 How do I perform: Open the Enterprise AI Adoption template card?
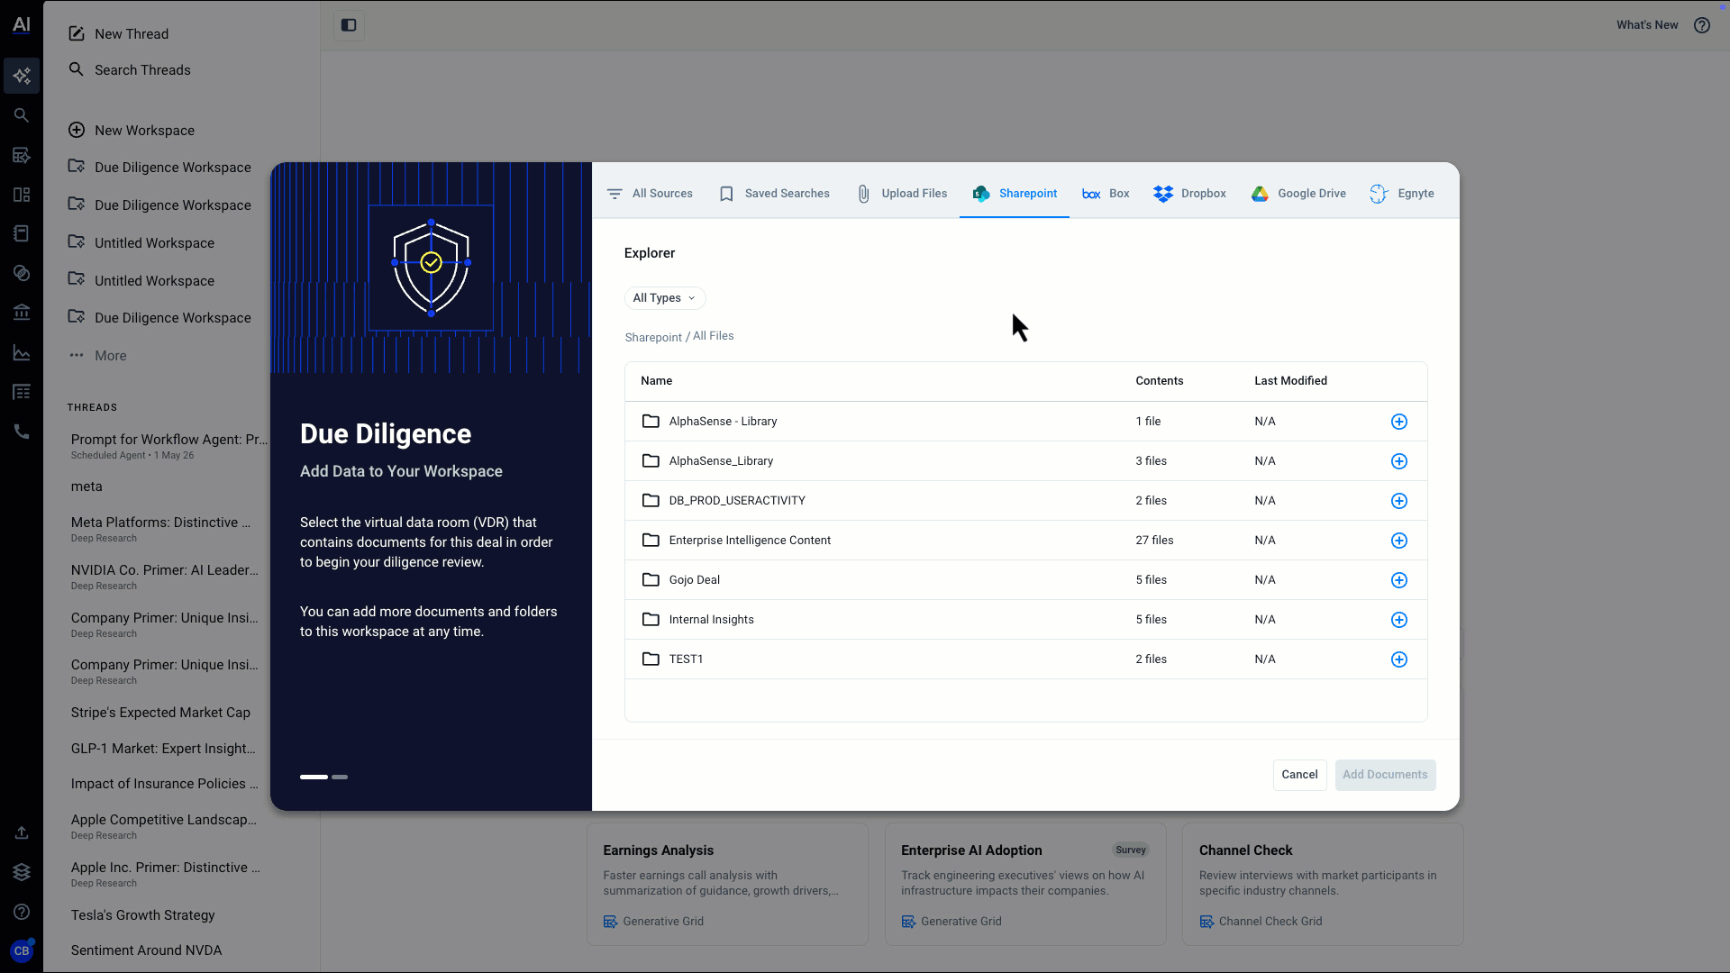pos(1025,884)
